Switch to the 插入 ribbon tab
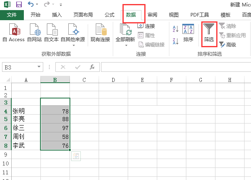 coord(57,15)
